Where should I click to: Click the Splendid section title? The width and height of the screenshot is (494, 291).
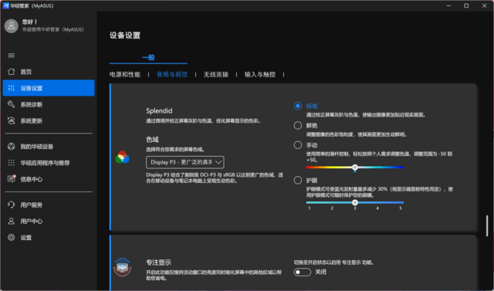(x=159, y=111)
